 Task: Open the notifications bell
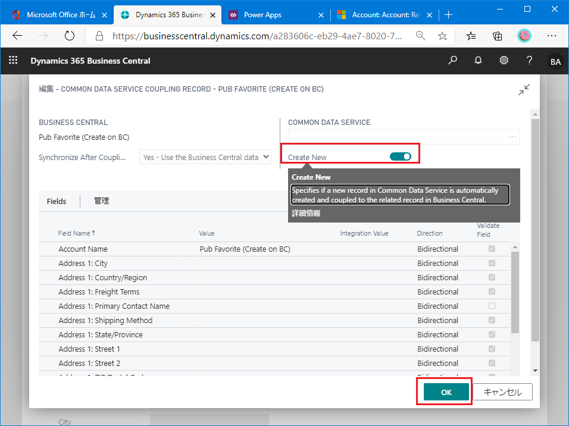point(479,60)
